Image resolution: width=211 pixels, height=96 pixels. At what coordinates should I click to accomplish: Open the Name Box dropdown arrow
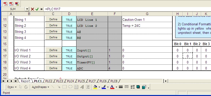(x=27, y=9)
